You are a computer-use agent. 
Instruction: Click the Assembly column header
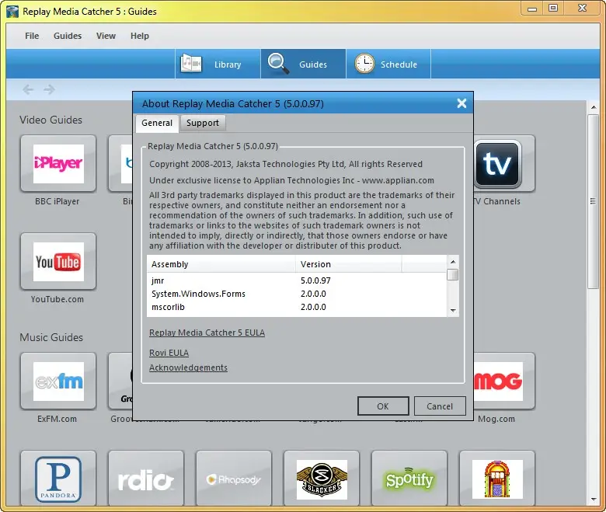[x=221, y=264]
